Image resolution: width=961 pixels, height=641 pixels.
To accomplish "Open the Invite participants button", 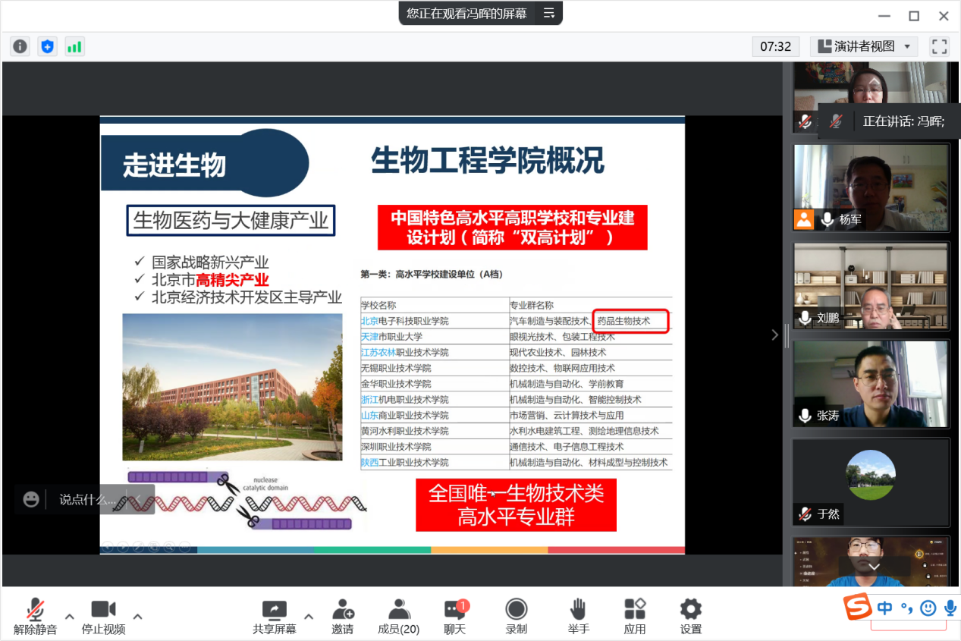I will click(342, 616).
